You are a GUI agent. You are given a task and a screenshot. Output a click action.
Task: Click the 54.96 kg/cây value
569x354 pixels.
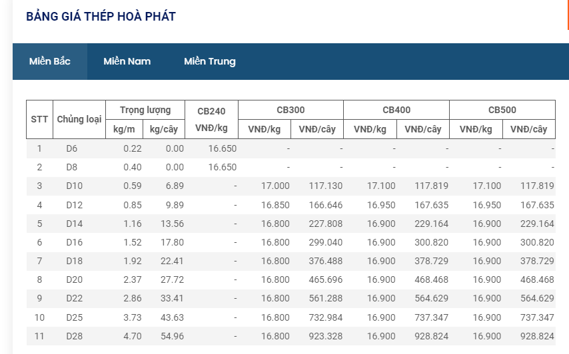click(172, 336)
